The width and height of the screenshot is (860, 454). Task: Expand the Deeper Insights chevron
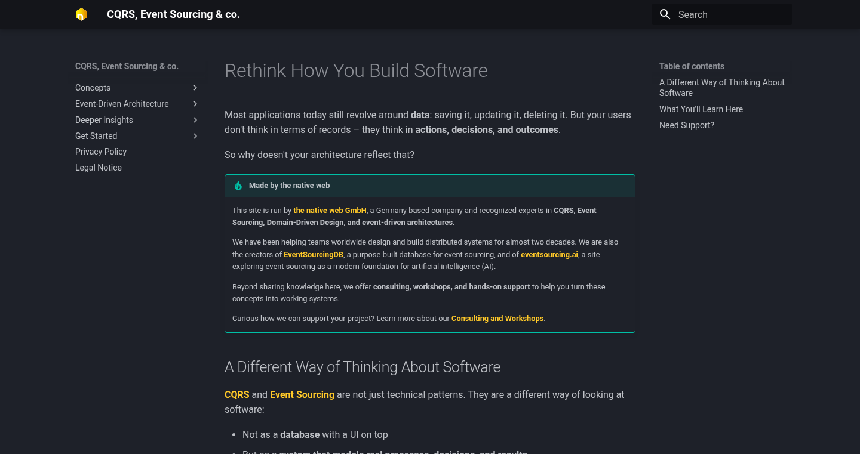click(195, 120)
